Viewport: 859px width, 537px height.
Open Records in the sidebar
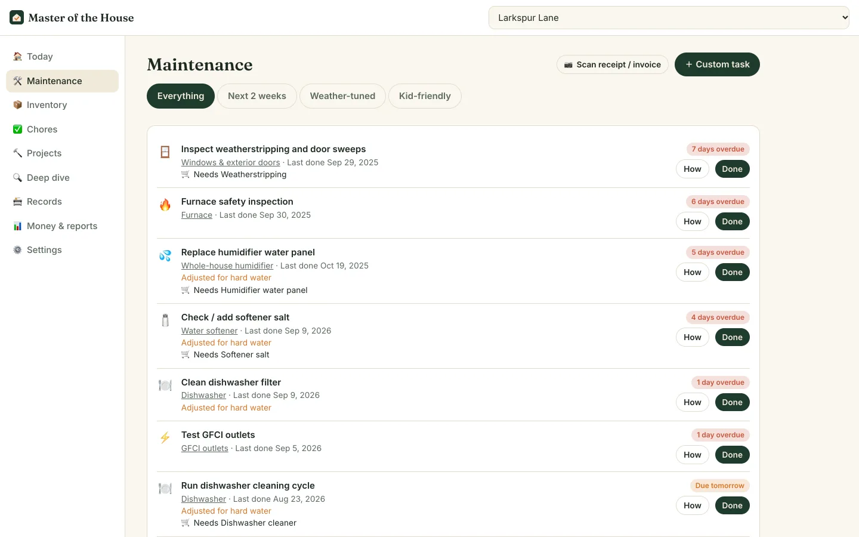62,202
